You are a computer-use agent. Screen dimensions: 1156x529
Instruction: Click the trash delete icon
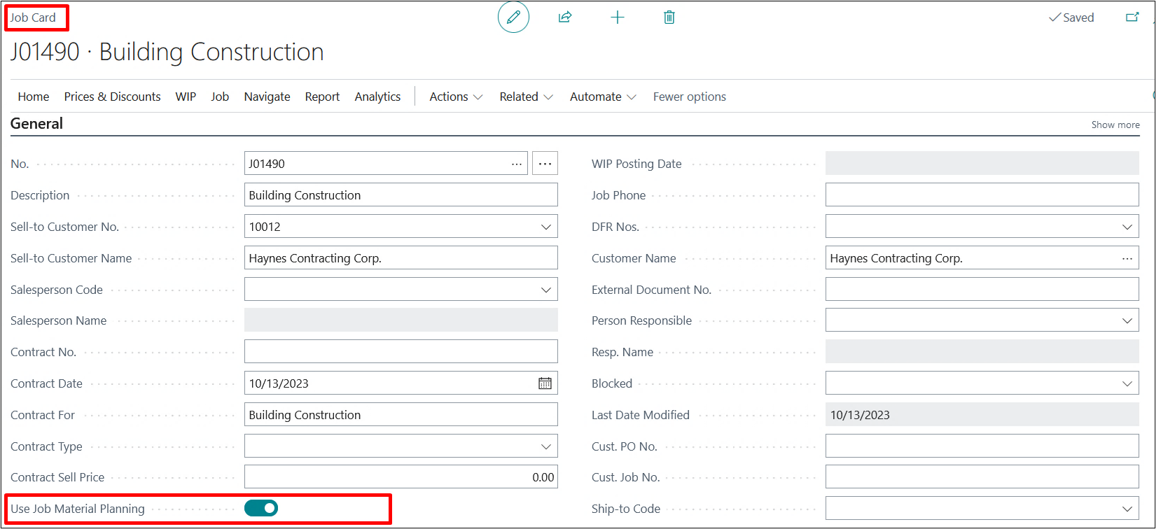click(669, 17)
